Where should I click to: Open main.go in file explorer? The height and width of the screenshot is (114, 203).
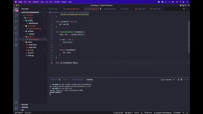pyautogui.click(x=31, y=55)
